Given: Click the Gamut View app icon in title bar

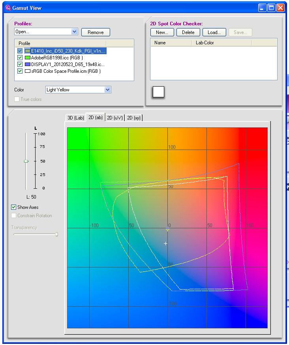Looking at the screenshot, I should pyautogui.click(x=8, y=8).
